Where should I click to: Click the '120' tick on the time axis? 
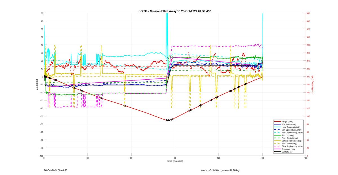point(219,158)
